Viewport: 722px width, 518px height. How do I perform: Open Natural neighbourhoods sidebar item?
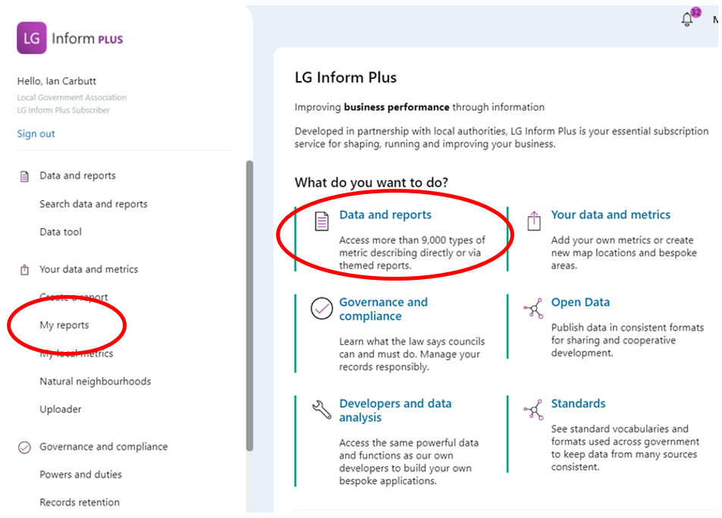[96, 381]
